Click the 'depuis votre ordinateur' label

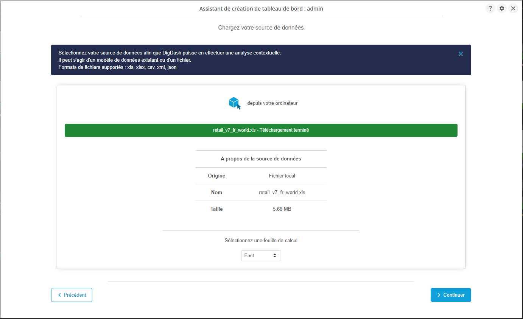point(272,103)
